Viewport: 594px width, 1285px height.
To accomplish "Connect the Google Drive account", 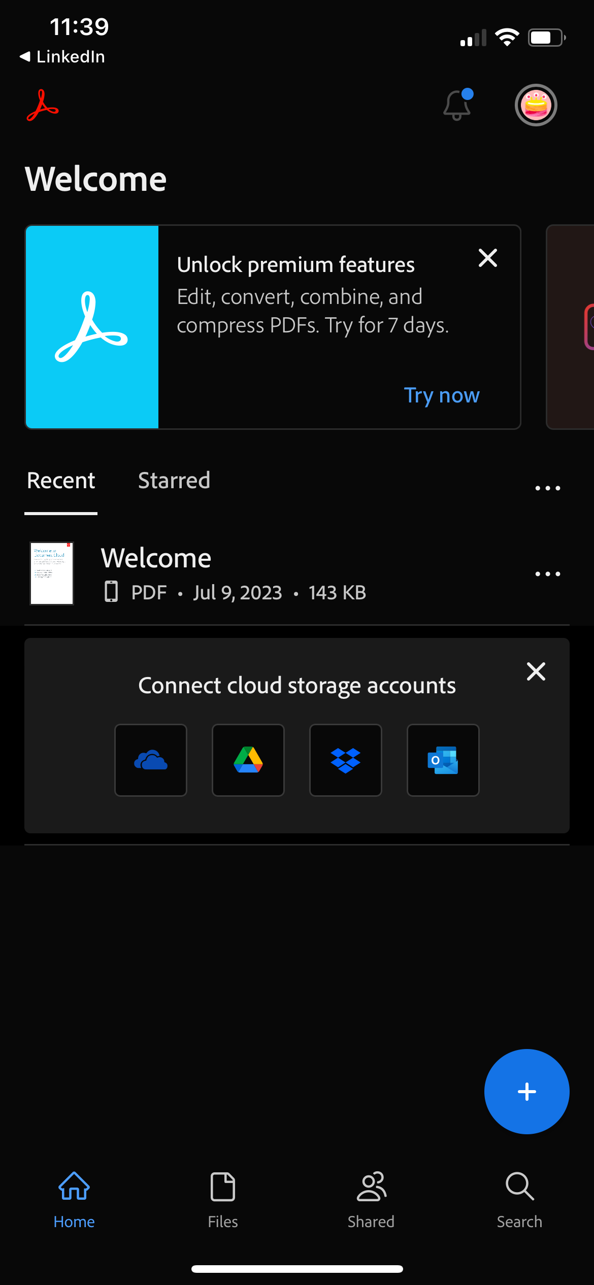I will 248,760.
